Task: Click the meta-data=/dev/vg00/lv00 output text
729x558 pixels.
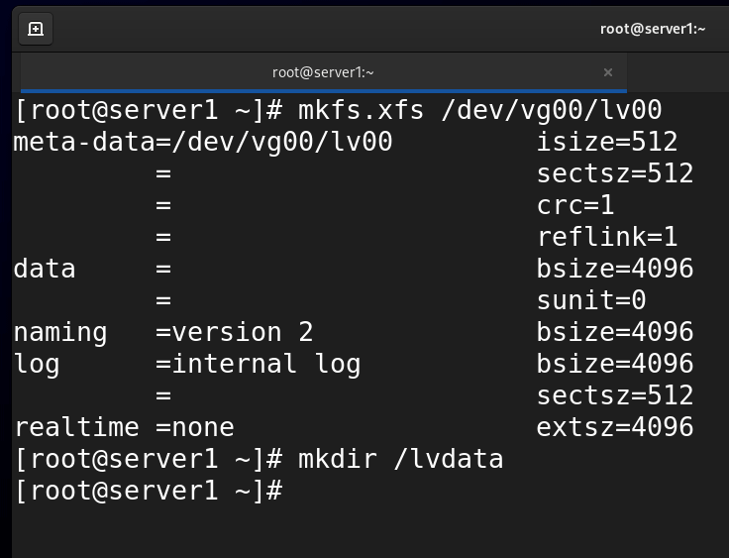Action: [x=203, y=142]
